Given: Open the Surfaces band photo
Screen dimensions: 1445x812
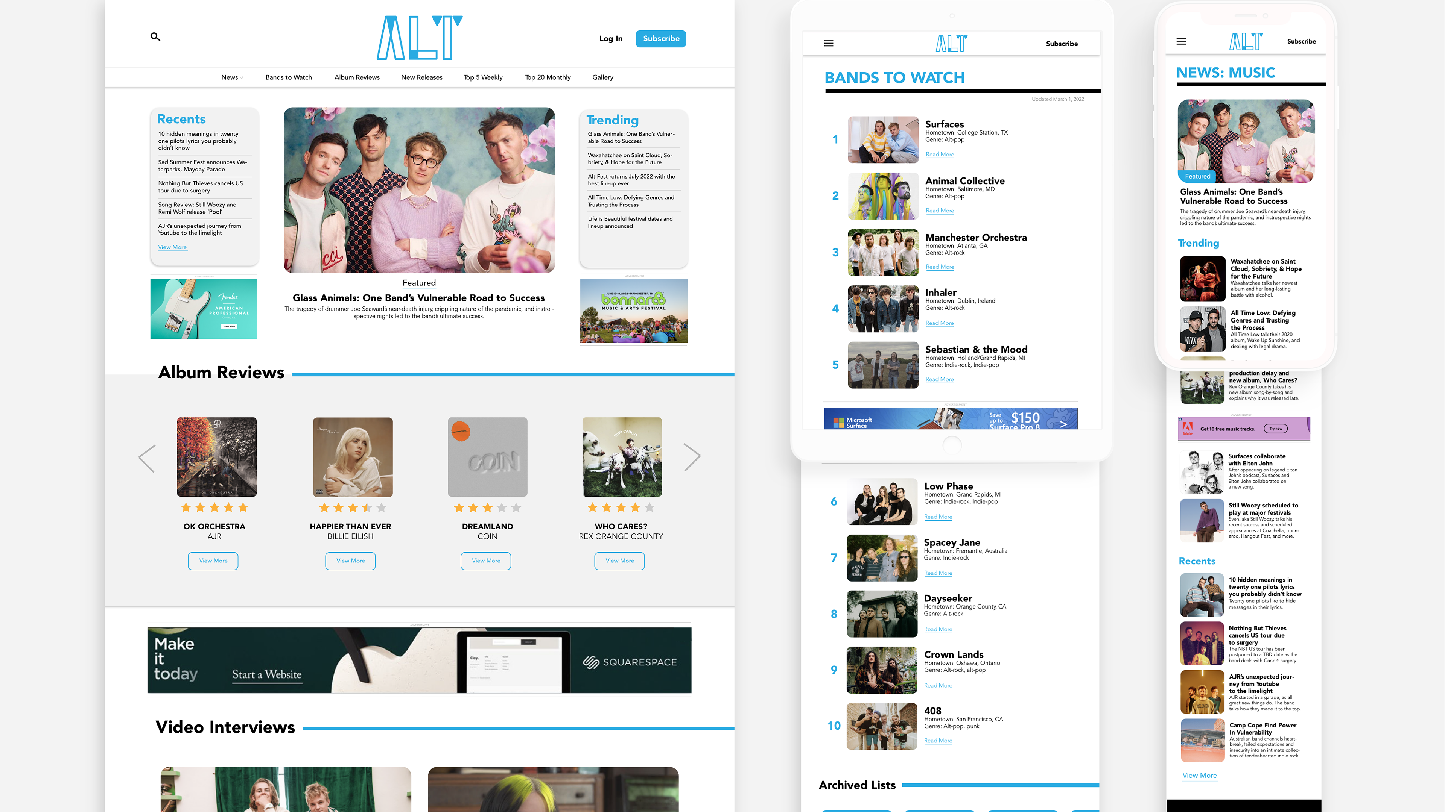Looking at the screenshot, I should point(883,139).
